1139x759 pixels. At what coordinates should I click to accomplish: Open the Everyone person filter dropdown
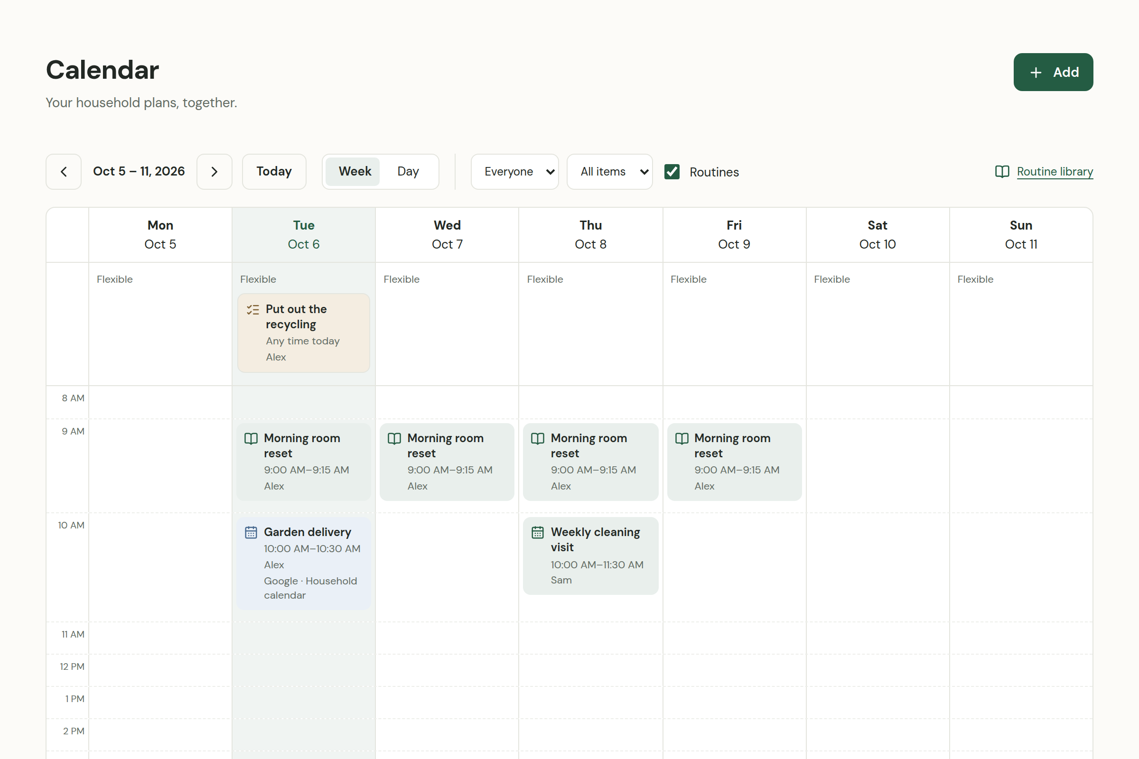[x=515, y=172]
